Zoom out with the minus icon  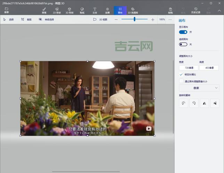tap(116, 19)
